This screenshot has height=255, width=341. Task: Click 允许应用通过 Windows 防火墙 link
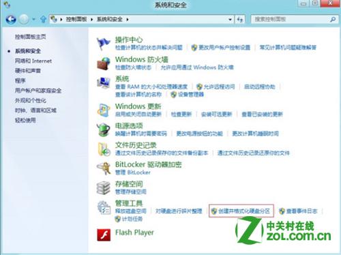197,67
